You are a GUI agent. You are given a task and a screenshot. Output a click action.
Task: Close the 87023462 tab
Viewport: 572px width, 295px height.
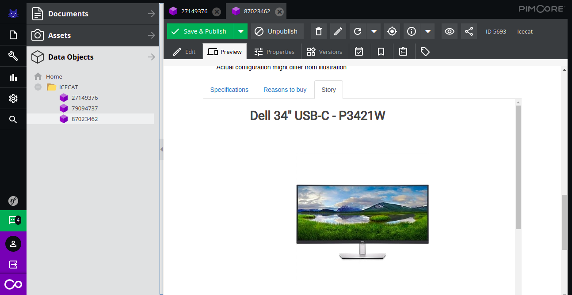tap(279, 11)
